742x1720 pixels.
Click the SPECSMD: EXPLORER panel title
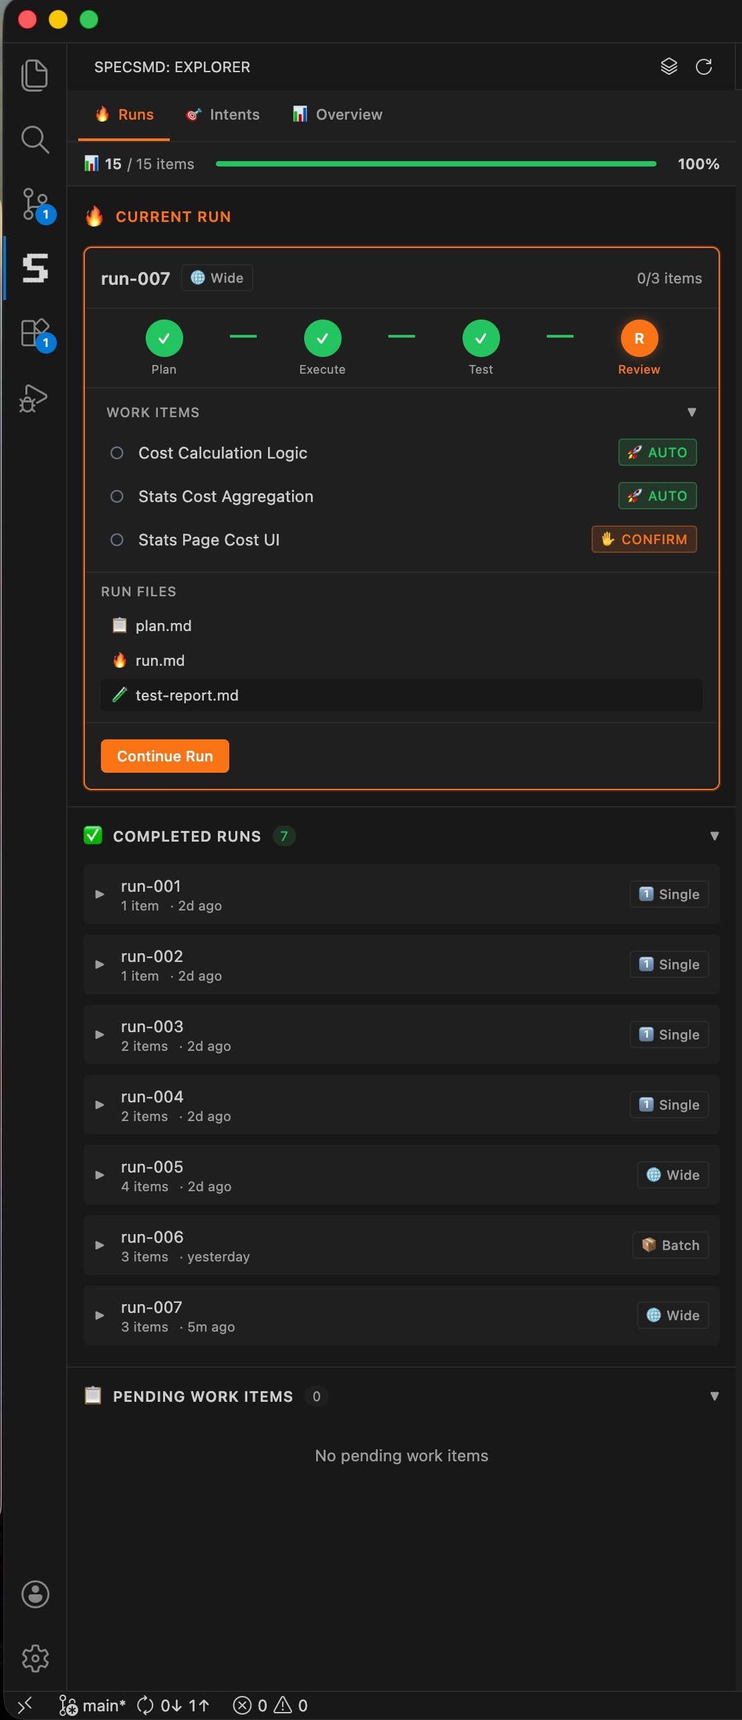[172, 67]
